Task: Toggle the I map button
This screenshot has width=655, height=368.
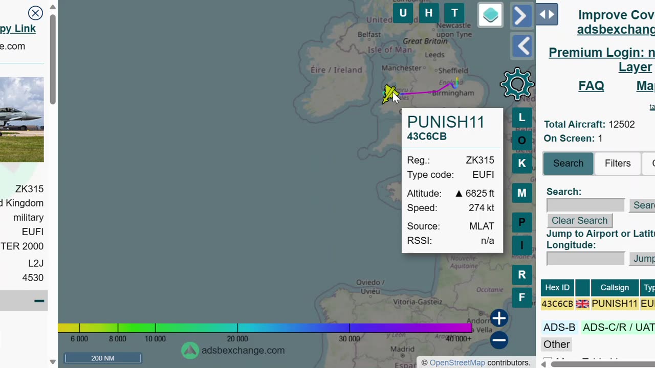Action: [x=522, y=245]
